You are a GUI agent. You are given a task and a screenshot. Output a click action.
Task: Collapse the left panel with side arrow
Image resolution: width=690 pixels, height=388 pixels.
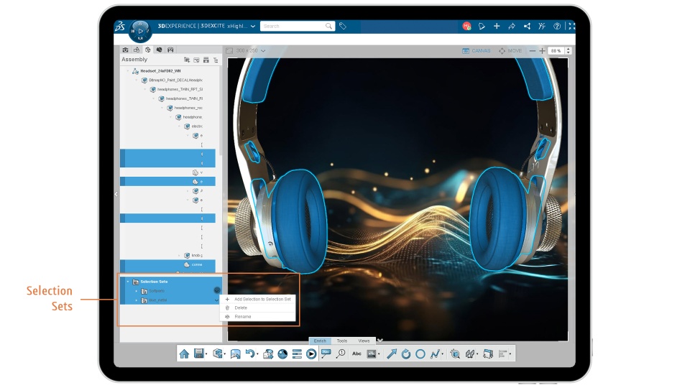(116, 194)
